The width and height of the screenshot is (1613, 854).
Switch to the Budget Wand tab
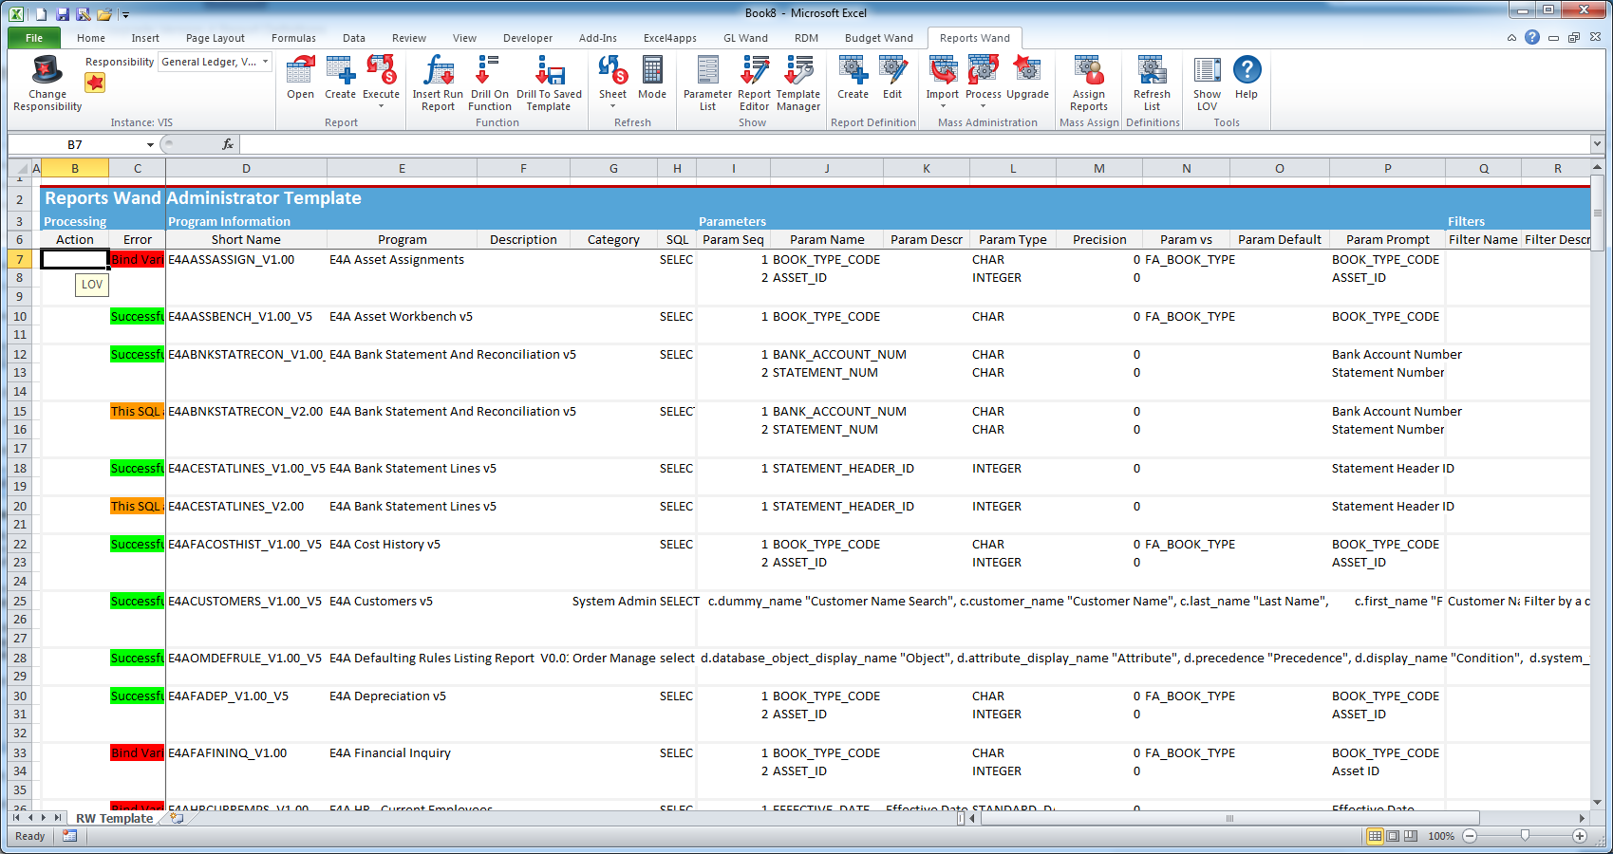pos(878,38)
